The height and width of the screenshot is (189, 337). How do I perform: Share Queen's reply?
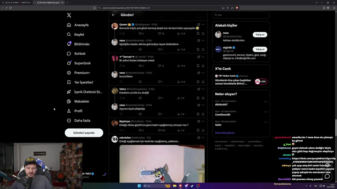(x=203, y=34)
